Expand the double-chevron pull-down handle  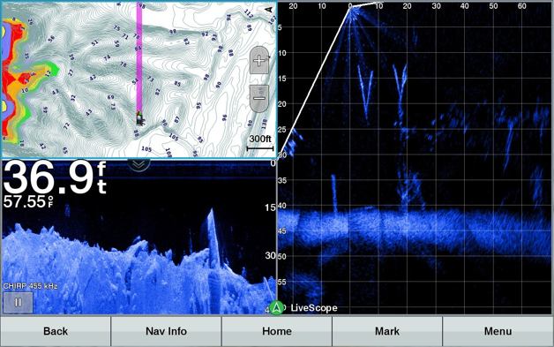coord(138,164)
